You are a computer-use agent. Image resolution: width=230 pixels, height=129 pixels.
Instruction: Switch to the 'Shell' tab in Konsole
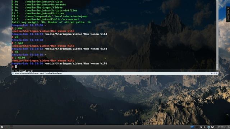(17, 71)
